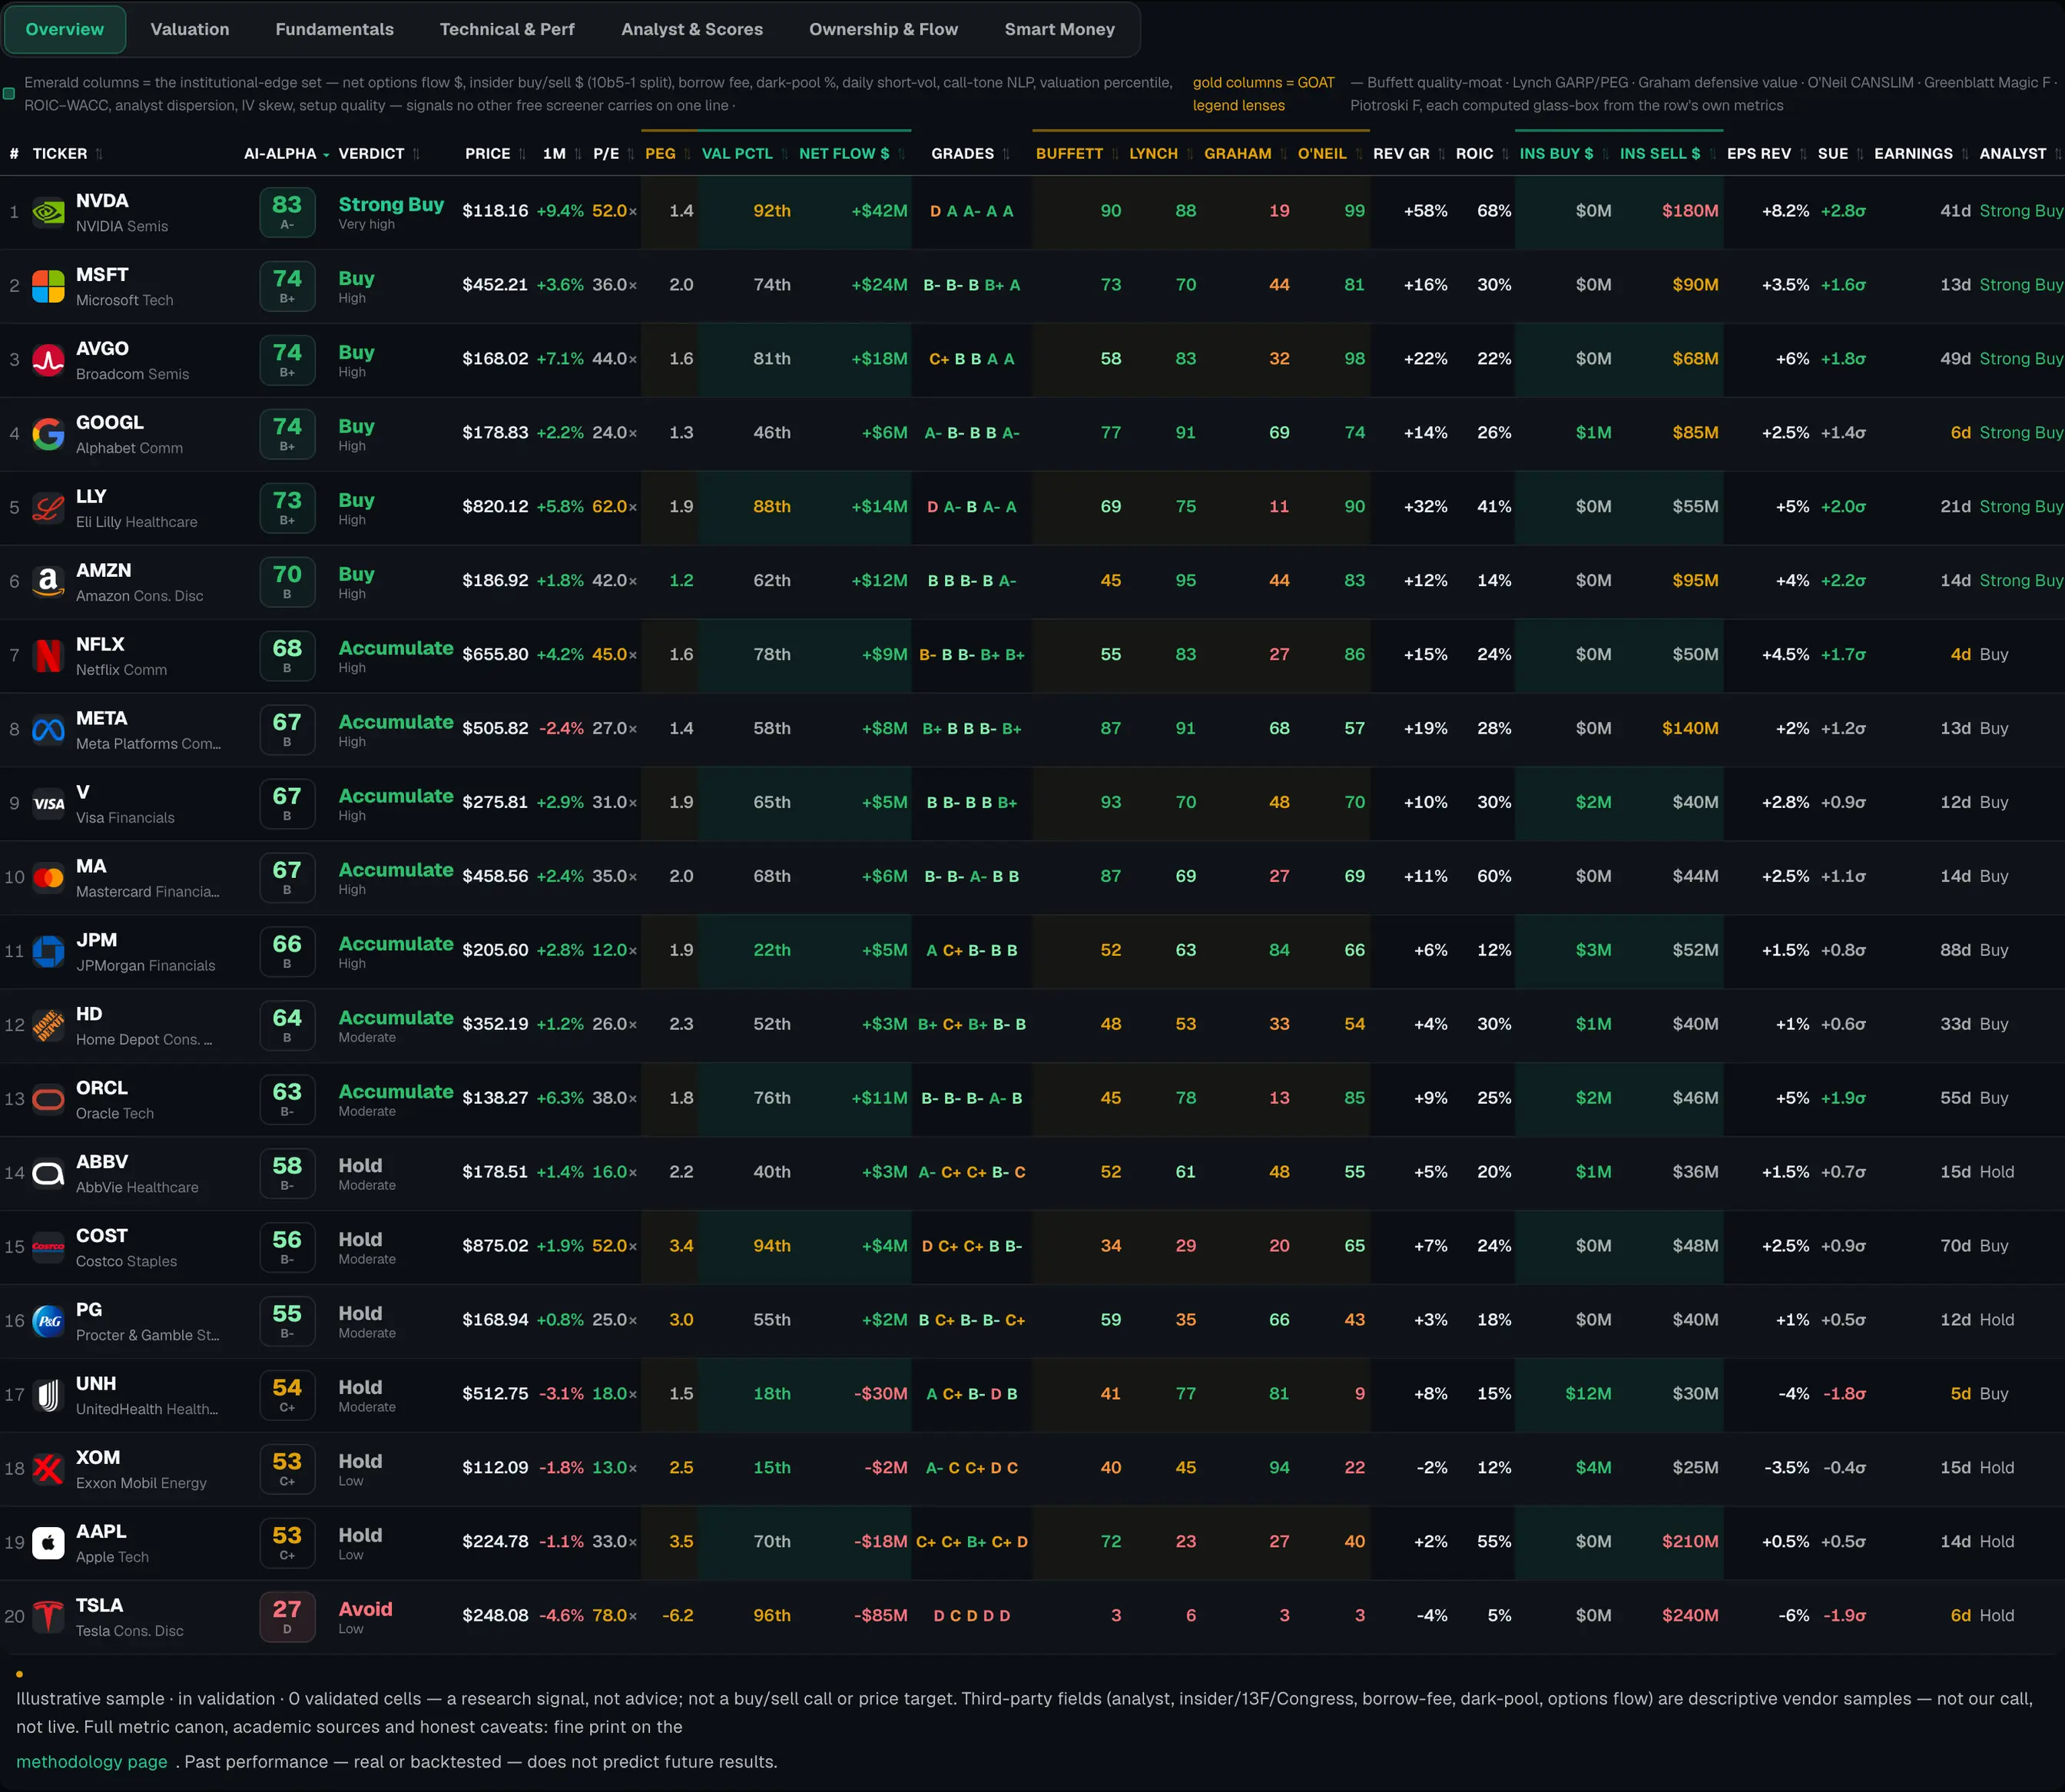Screen dimensions: 2065x1792
Task: Sort by the VAL PCTL column header
Action: [744, 154]
